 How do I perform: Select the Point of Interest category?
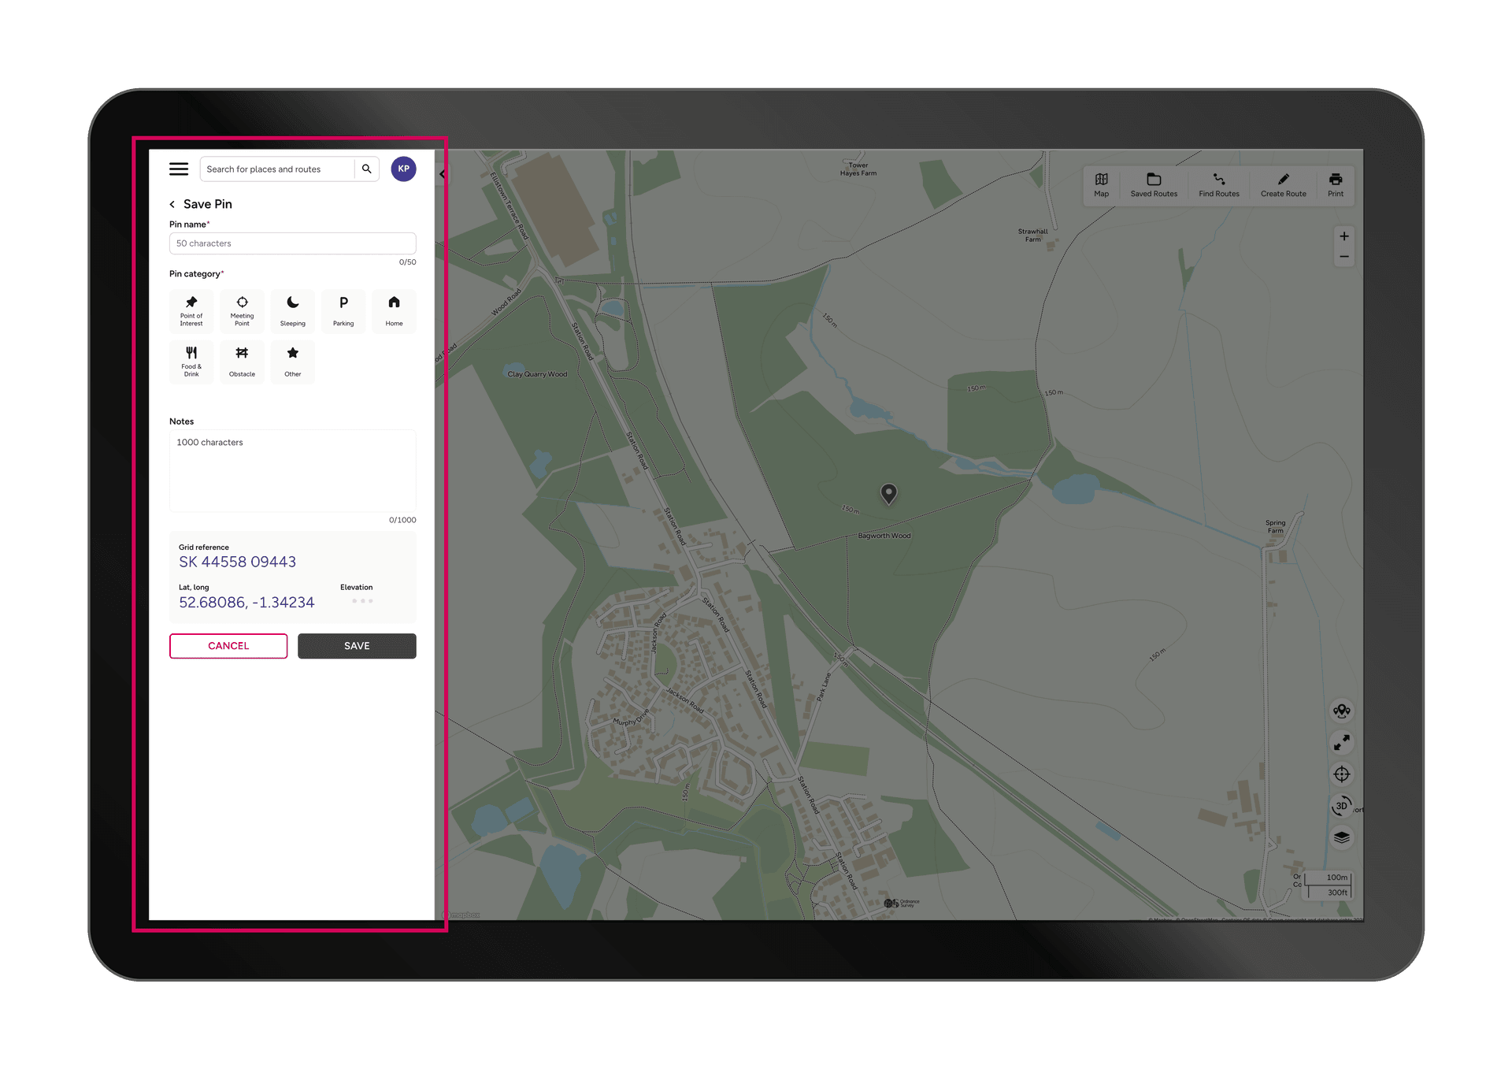191,310
